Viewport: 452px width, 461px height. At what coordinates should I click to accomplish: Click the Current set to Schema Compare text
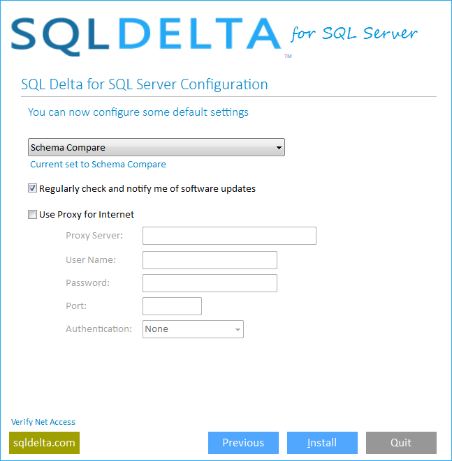[98, 165]
